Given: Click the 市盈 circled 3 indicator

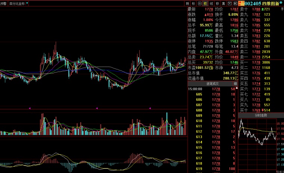Looking at the screenshot, I should (211, 68).
